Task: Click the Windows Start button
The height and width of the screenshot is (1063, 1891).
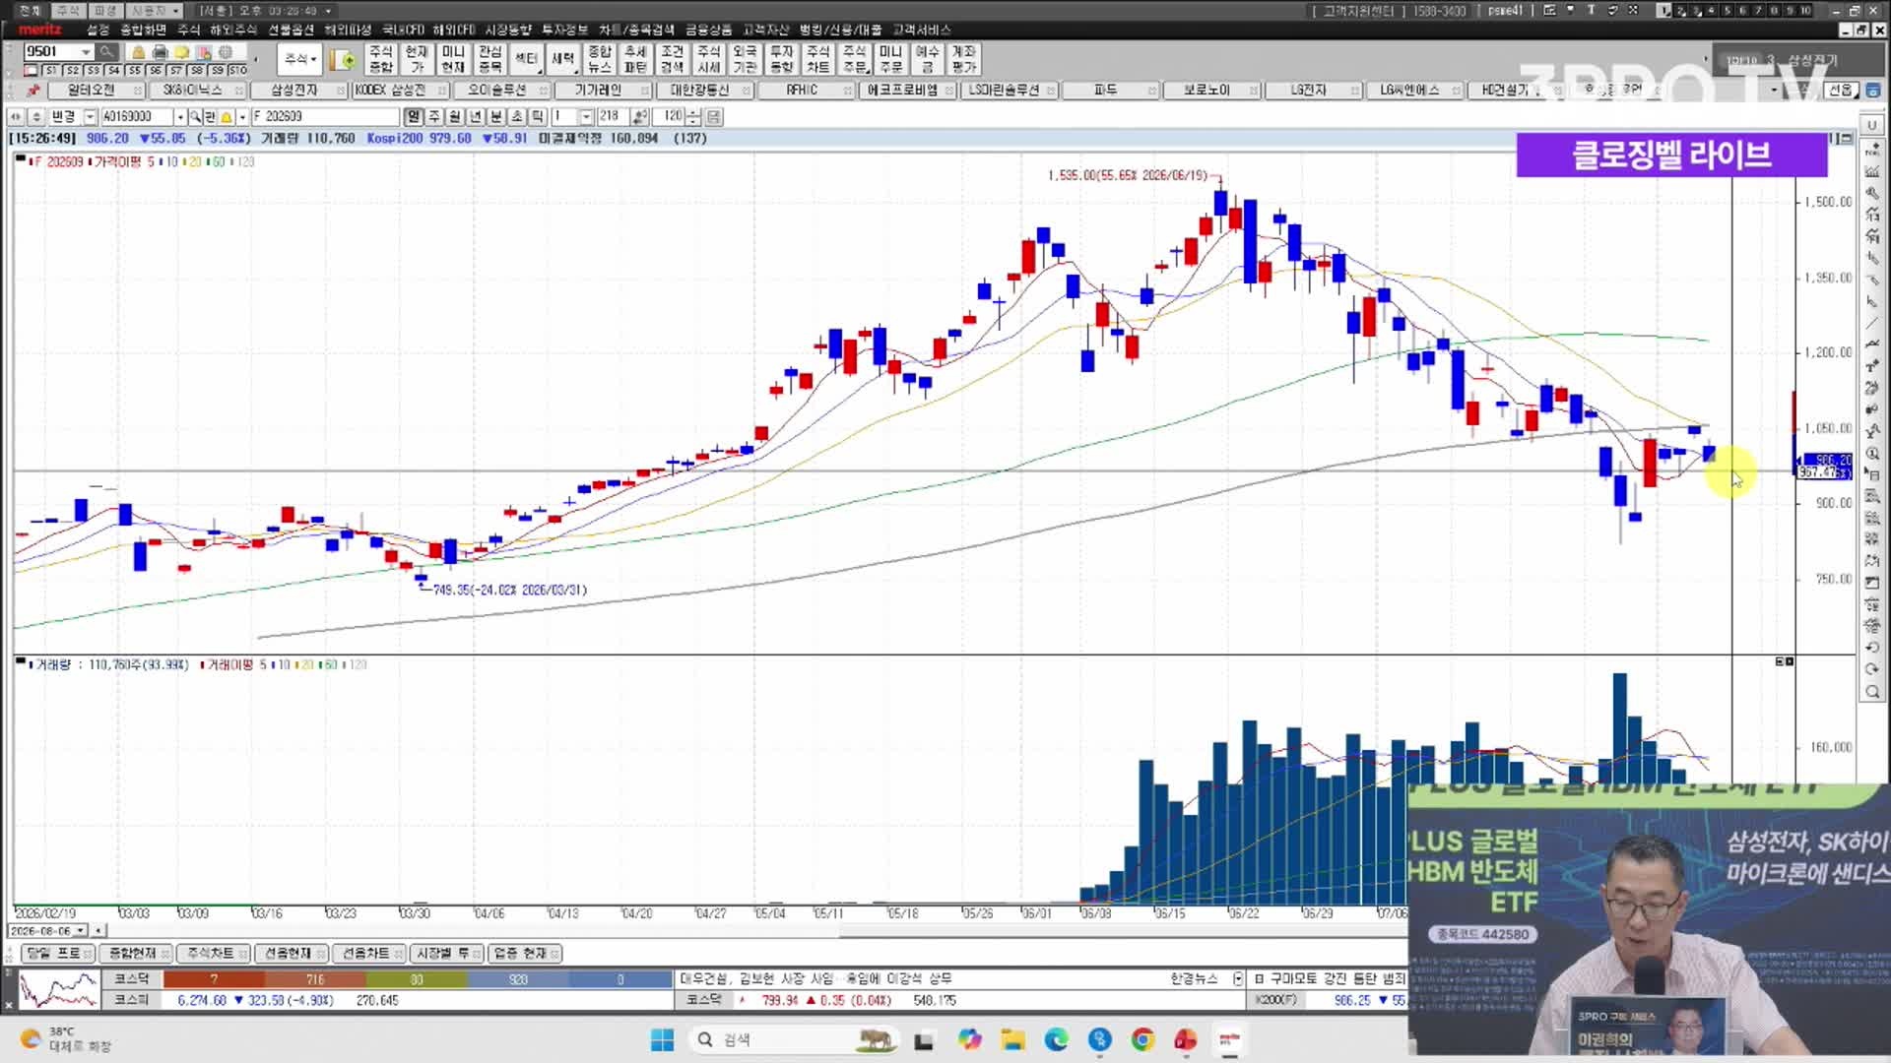Action: click(x=662, y=1039)
